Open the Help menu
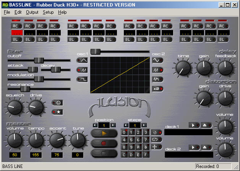 click(62, 12)
